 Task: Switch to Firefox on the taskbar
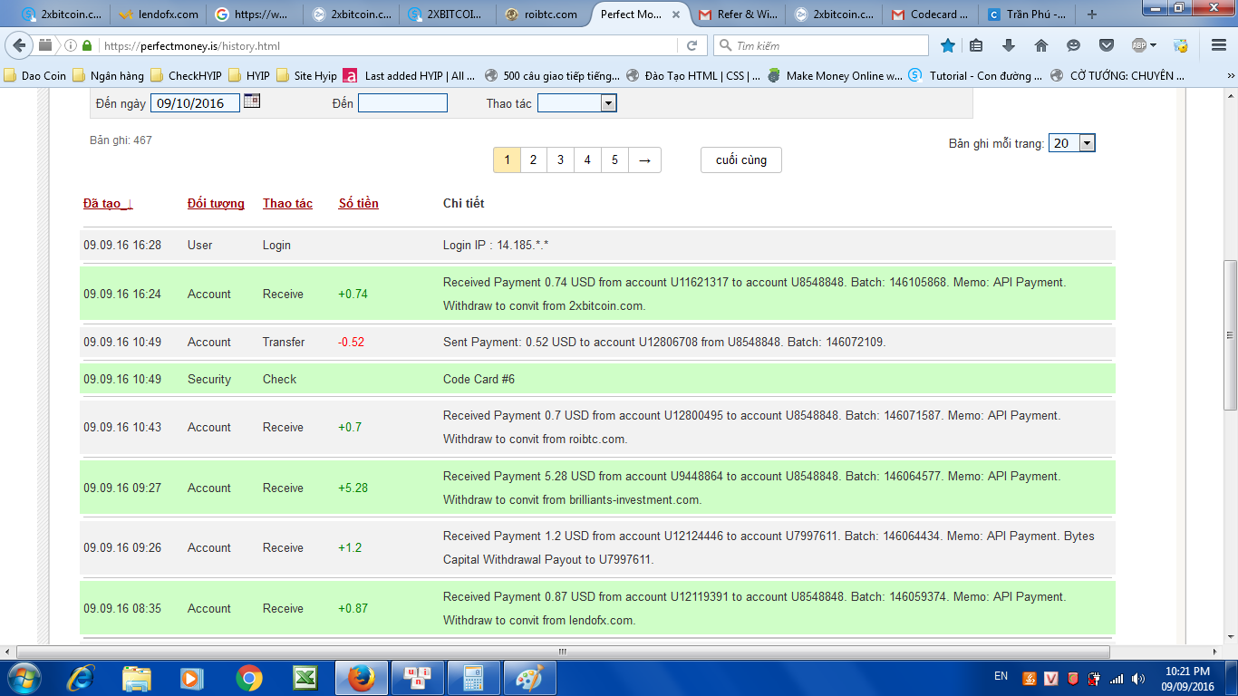pyautogui.click(x=361, y=677)
